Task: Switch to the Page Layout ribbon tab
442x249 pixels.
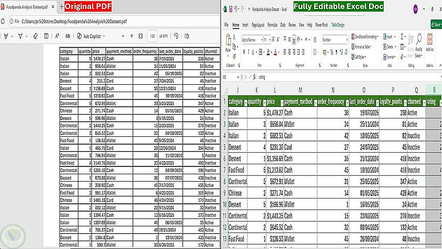Action: coord(258,25)
